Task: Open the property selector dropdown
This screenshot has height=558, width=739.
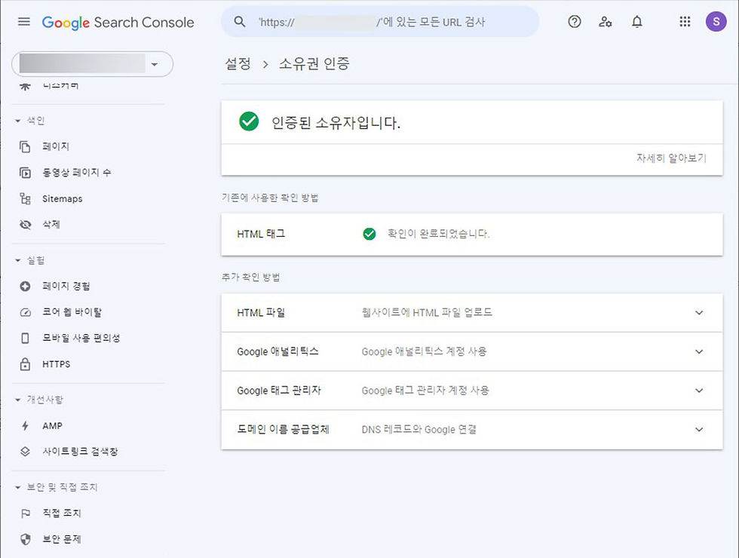Action: [92, 64]
